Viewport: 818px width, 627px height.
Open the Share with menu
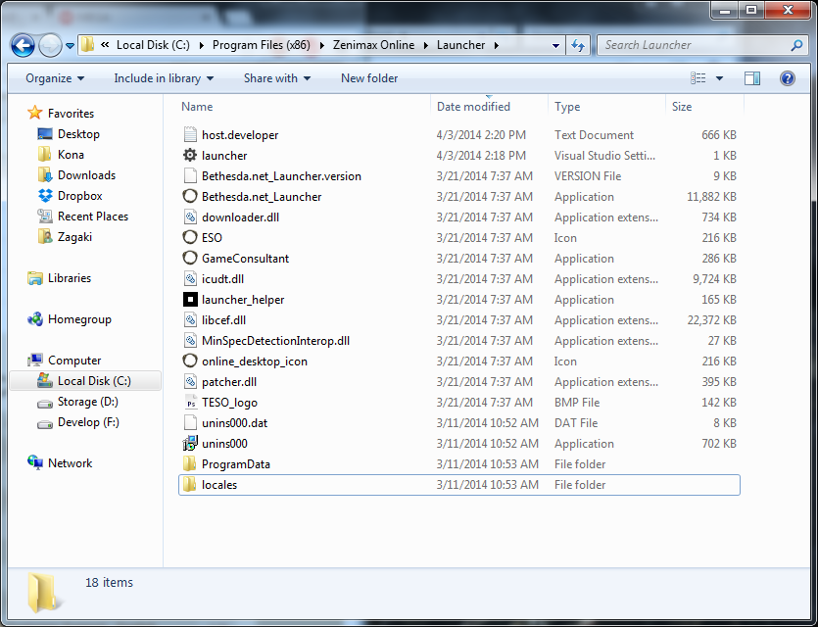(x=277, y=78)
